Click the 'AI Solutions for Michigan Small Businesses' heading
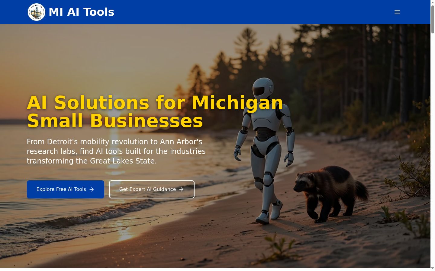435x271 pixels. pos(155,112)
